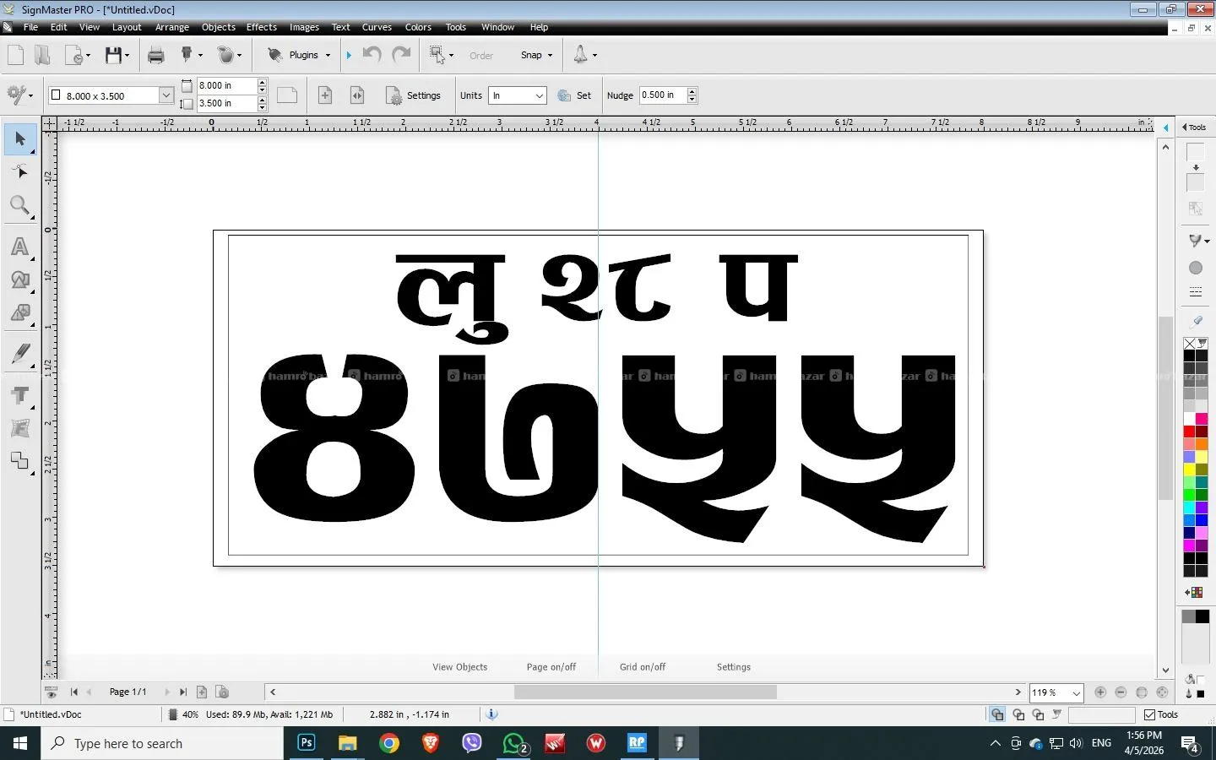This screenshot has height=760, width=1216.
Task: Click the Save floppy disk icon
Action: point(113,55)
